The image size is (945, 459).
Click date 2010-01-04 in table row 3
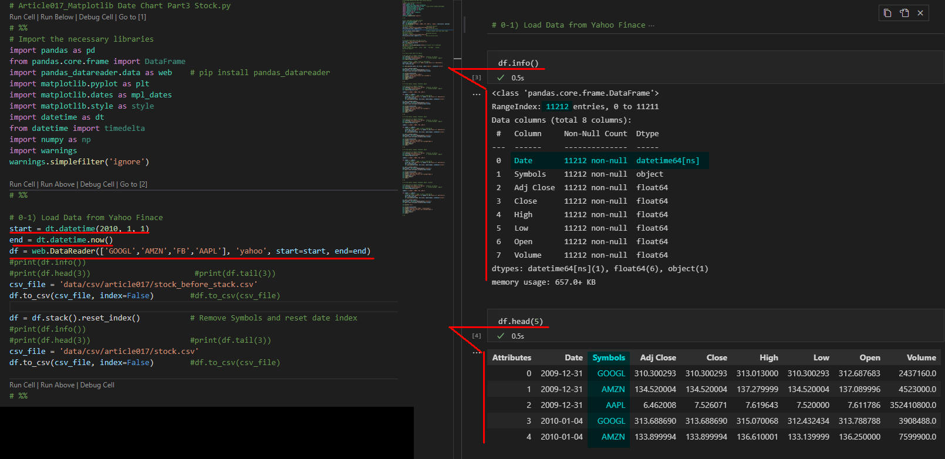pyautogui.click(x=562, y=421)
